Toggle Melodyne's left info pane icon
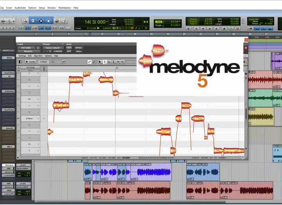The image size is (282, 205). [20, 62]
